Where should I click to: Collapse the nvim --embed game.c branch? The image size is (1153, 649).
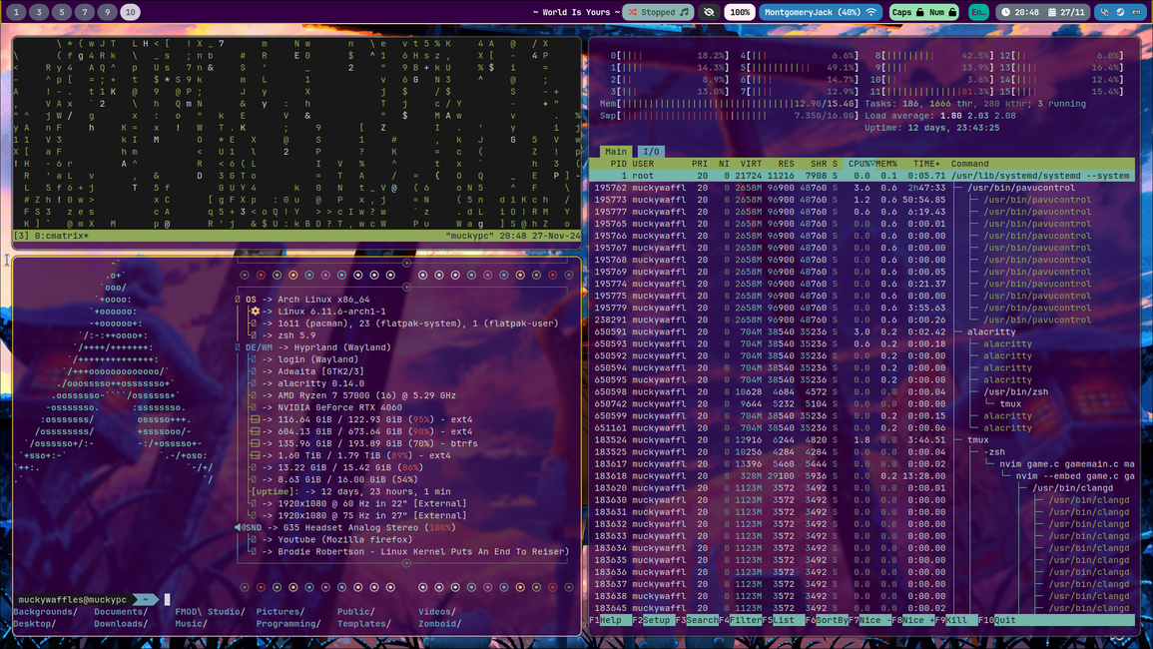click(x=862, y=476)
